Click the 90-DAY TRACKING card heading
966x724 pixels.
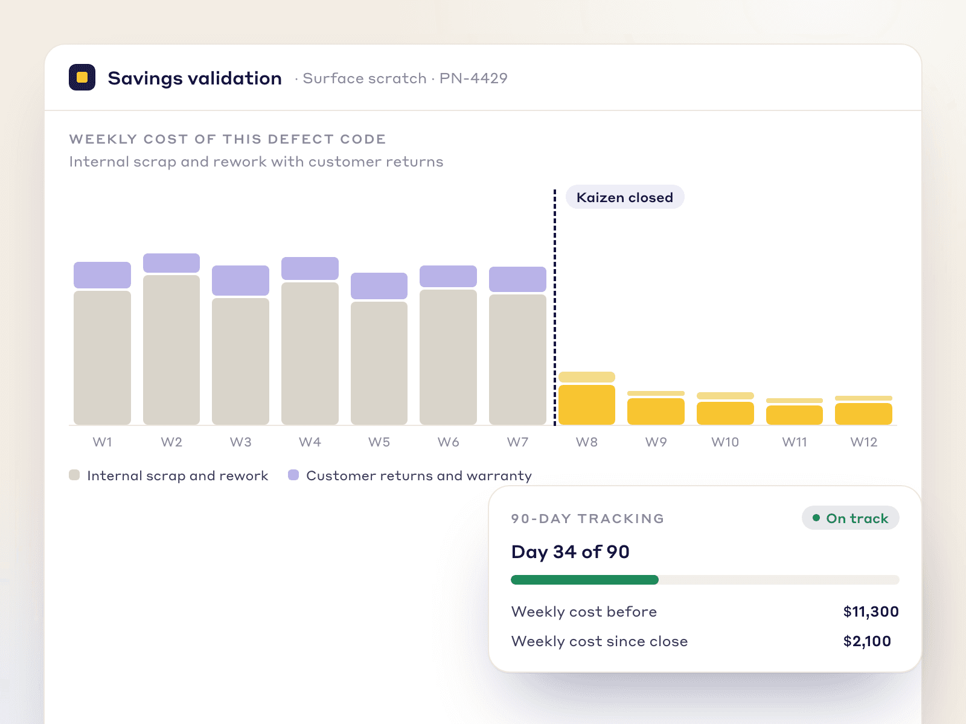click(587, 519)
